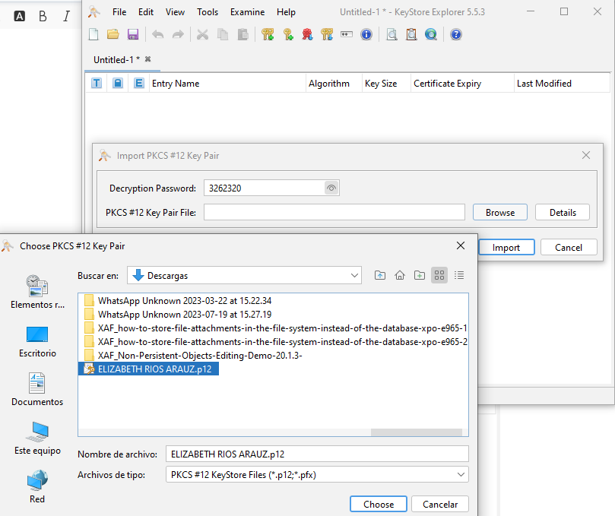The height and width of the screenshot is (516, 615).
Task: Open the Examine menu
Action: 248,12
